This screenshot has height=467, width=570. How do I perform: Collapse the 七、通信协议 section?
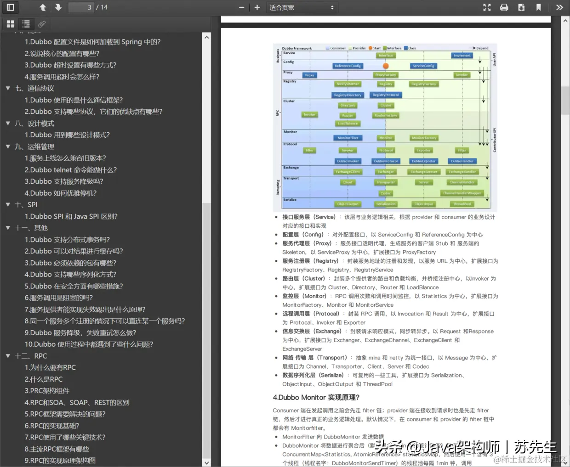coord(8,88)
